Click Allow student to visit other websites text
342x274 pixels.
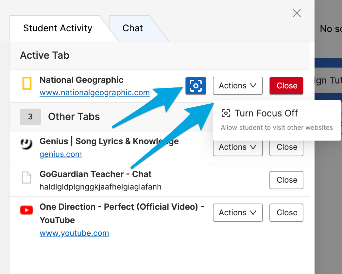tap(277, 128)
